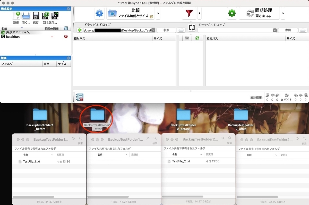This screenshot has width=309, height=205.
Task: Sort configurations by 名前 column
Action: pos(22,28)
